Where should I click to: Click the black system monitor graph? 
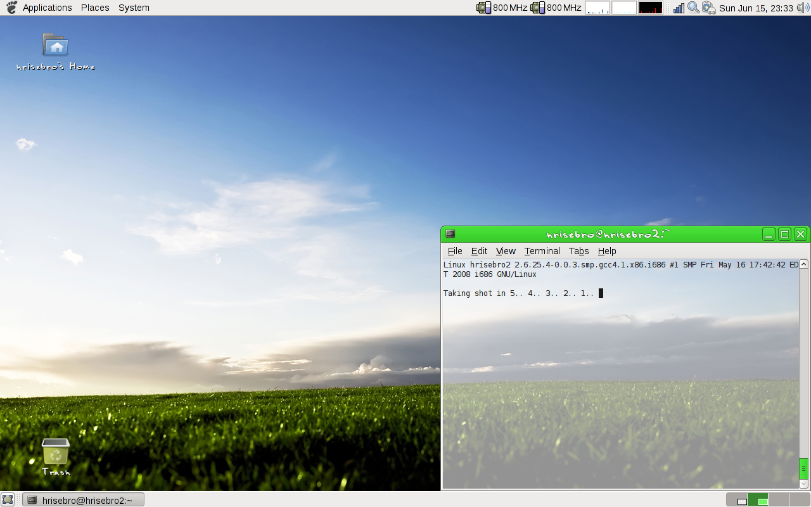coord(650,8)
